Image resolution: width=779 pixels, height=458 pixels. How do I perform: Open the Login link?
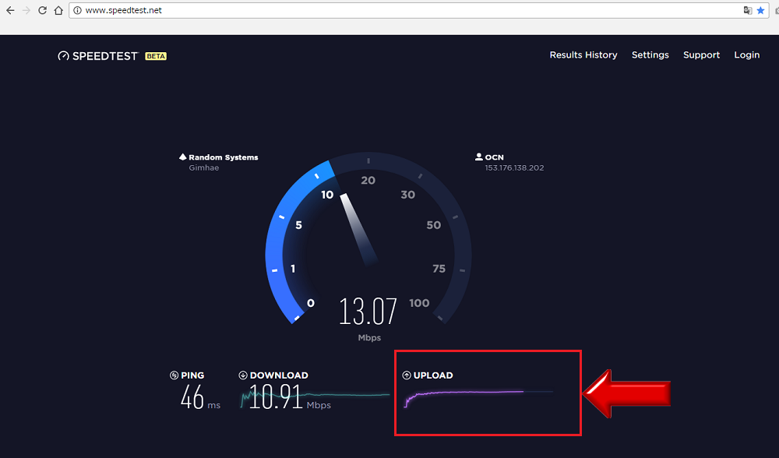[x=747, y=55]
